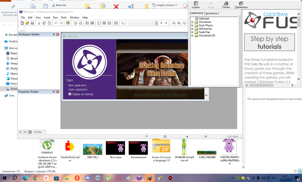Close the Workspace Toolbar panel
Screen dimensions: 302x182
(58, 35)
